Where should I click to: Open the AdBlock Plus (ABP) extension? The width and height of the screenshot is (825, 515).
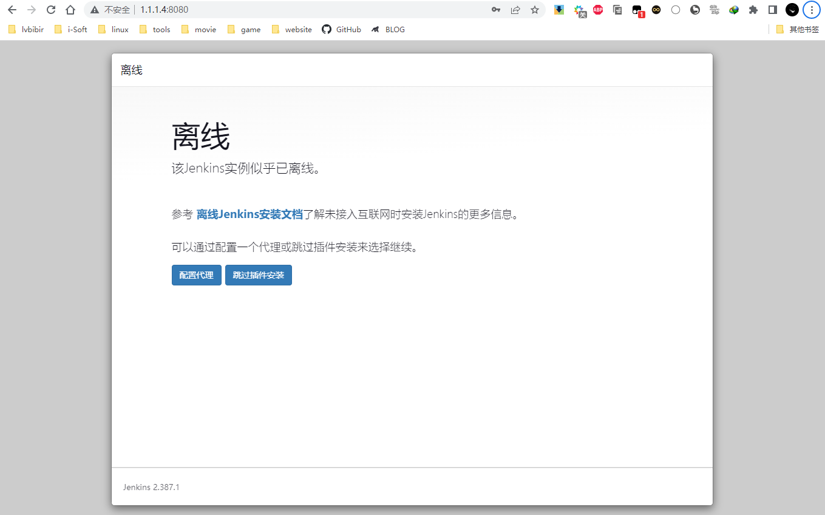[x=598, y=10]
